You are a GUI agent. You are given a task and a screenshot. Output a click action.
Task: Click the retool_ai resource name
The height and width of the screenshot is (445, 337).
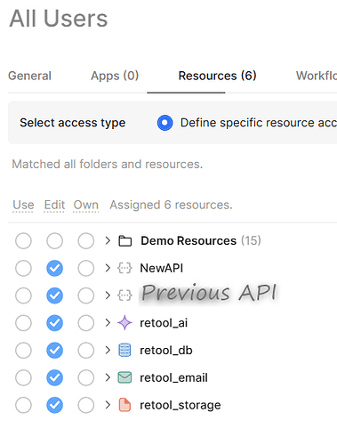pyautogui.click(x=164, y=323)
